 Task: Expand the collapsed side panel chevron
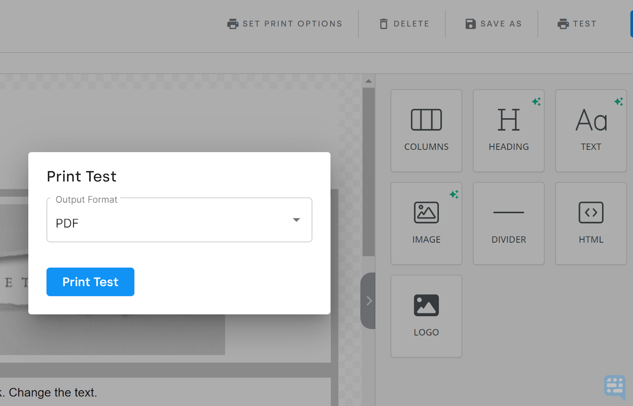(368, 300)
